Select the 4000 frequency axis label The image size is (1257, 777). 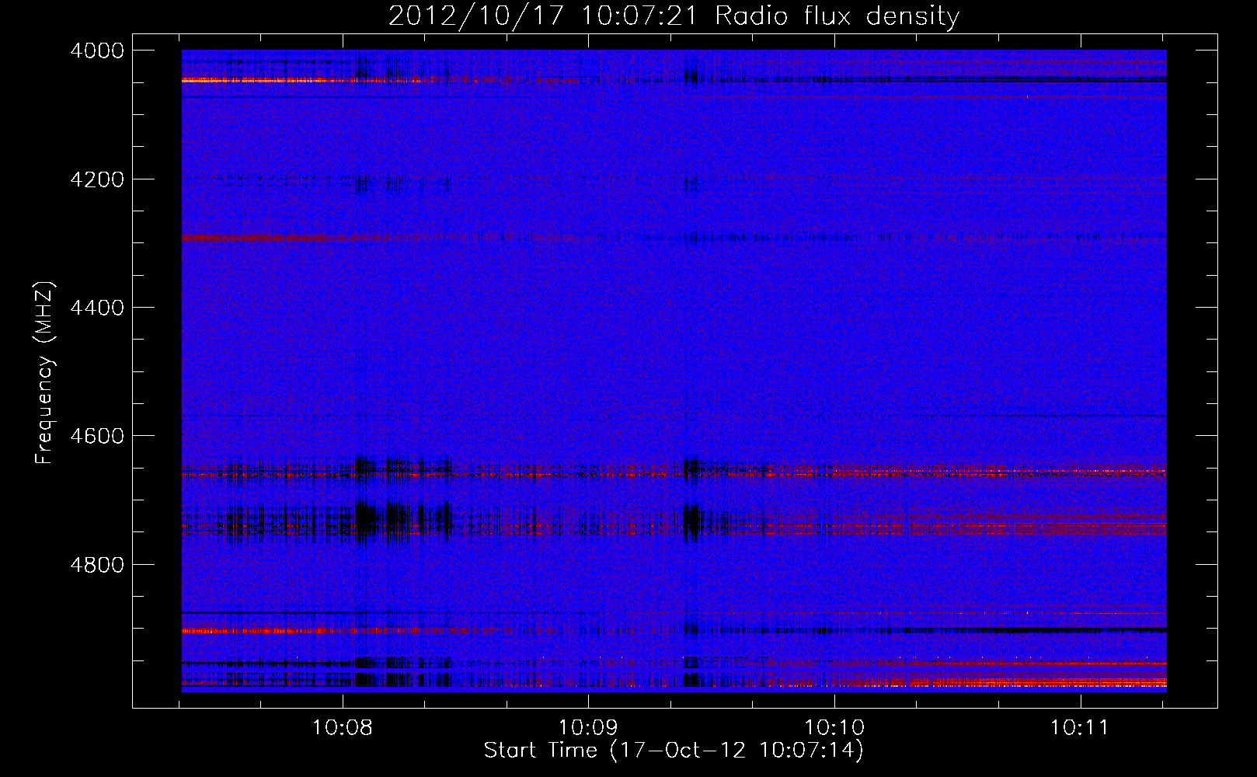(x=97, y=51)
